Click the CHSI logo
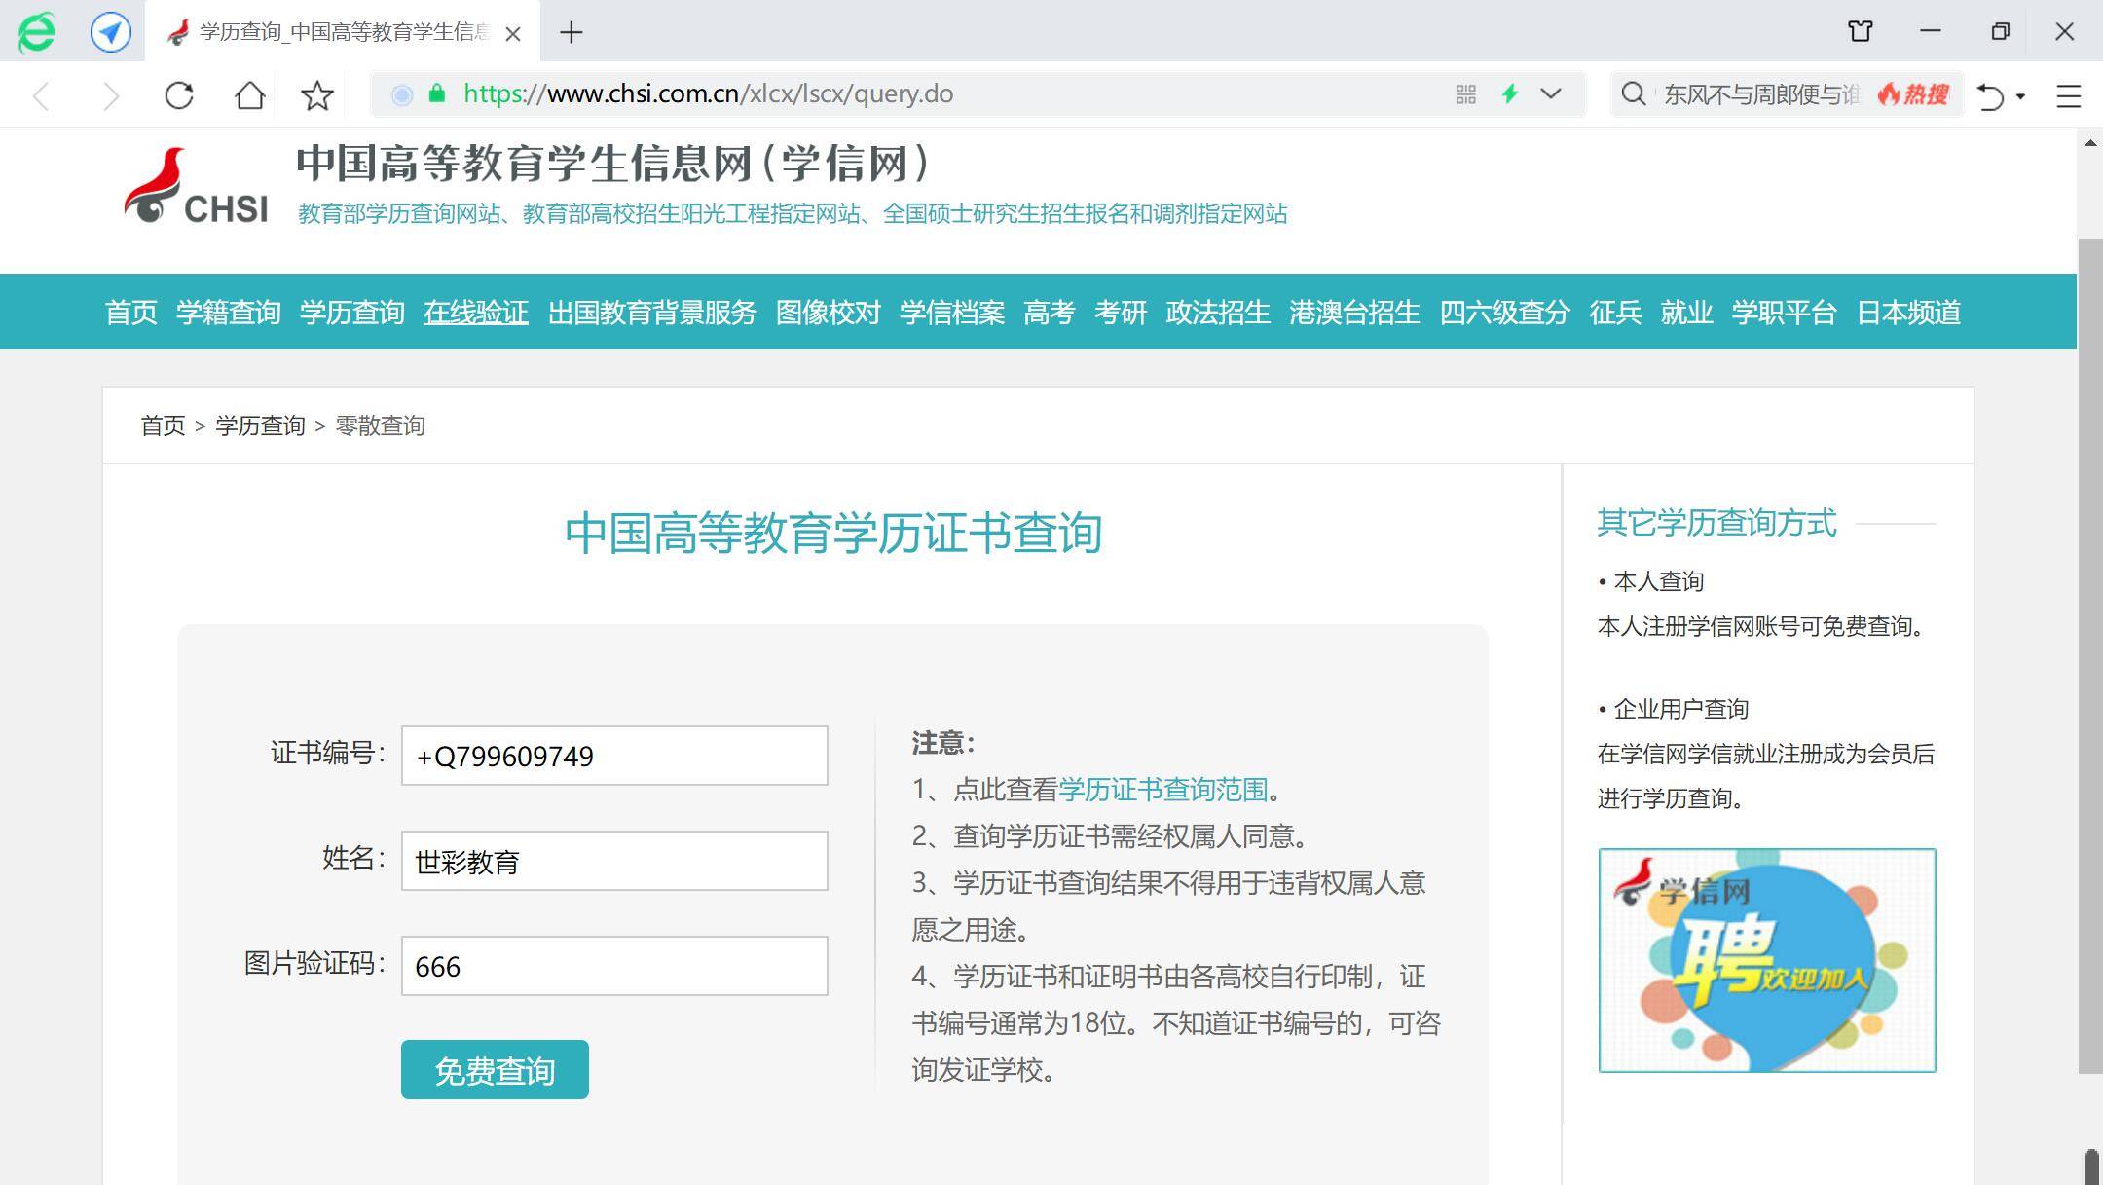2103x1185 pixels. pos(196,186)
